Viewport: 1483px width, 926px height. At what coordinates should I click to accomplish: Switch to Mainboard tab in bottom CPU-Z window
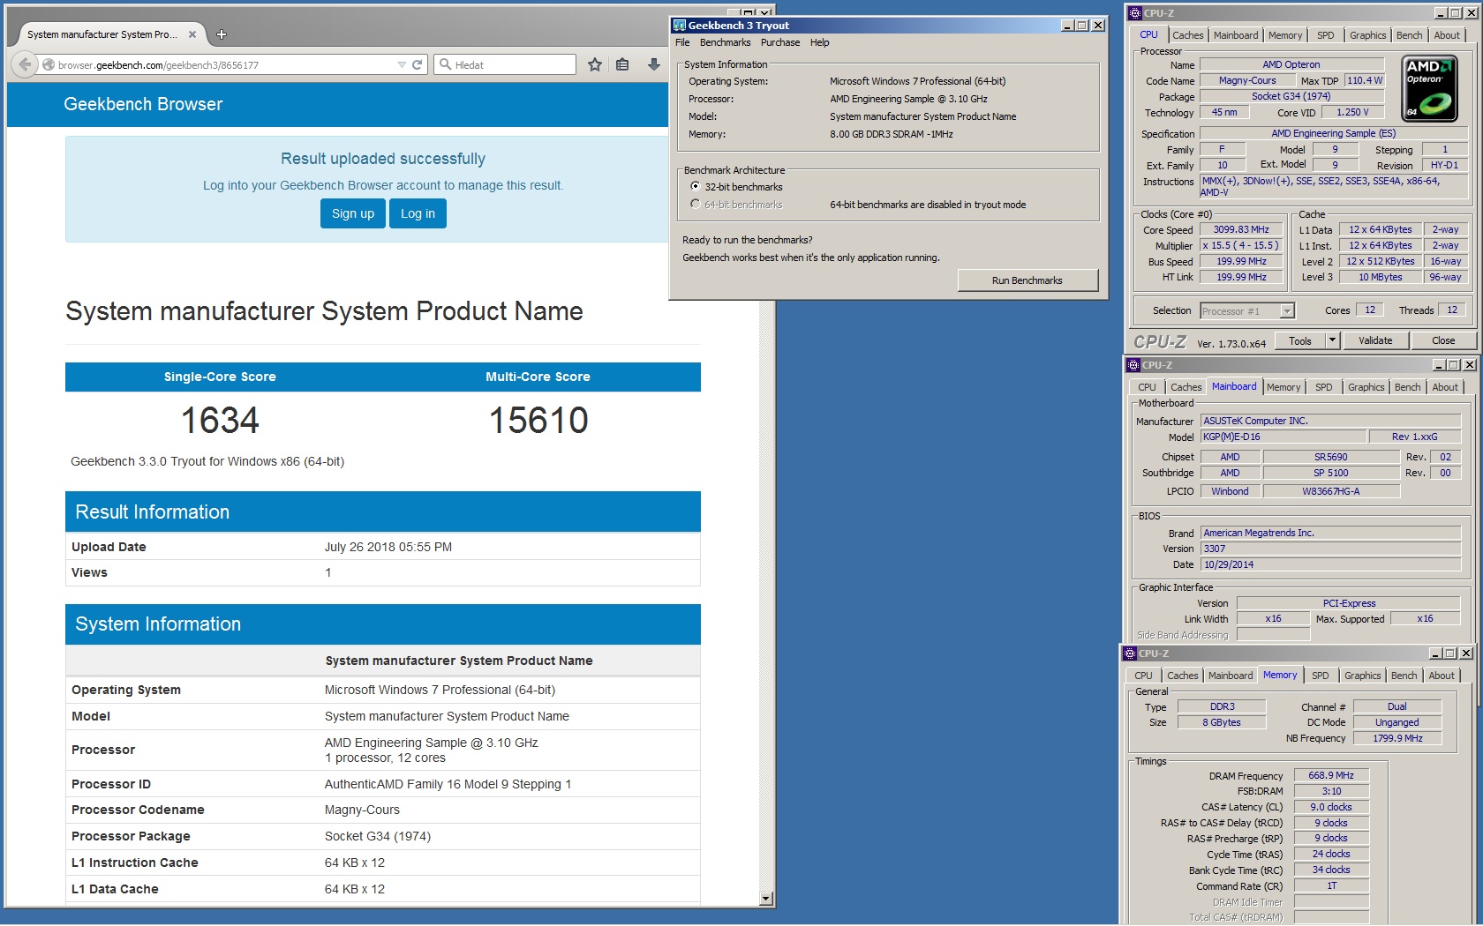click(x=1231, y=676)
